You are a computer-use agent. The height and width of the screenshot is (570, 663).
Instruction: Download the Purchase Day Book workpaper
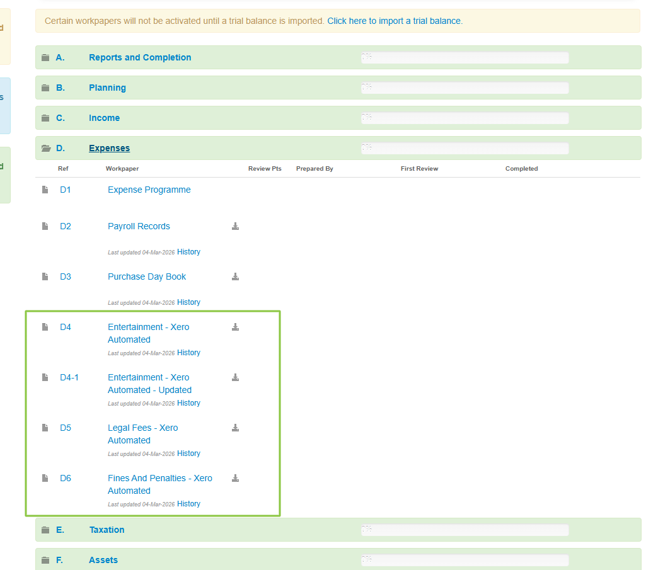tap(235, 277)
